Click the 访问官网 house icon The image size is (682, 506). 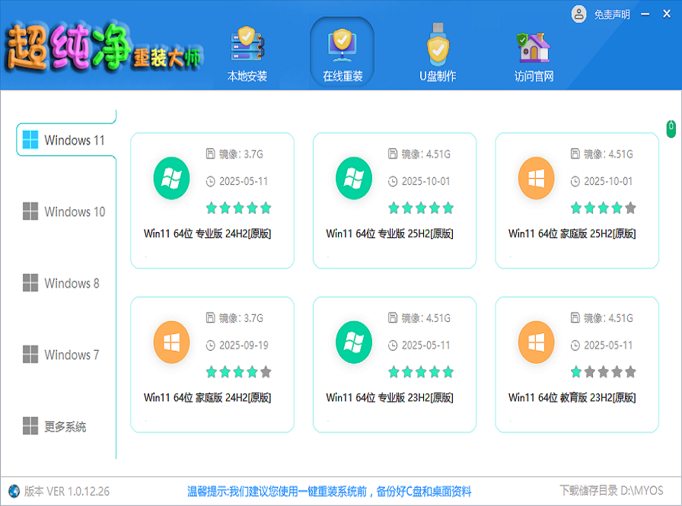534,47
